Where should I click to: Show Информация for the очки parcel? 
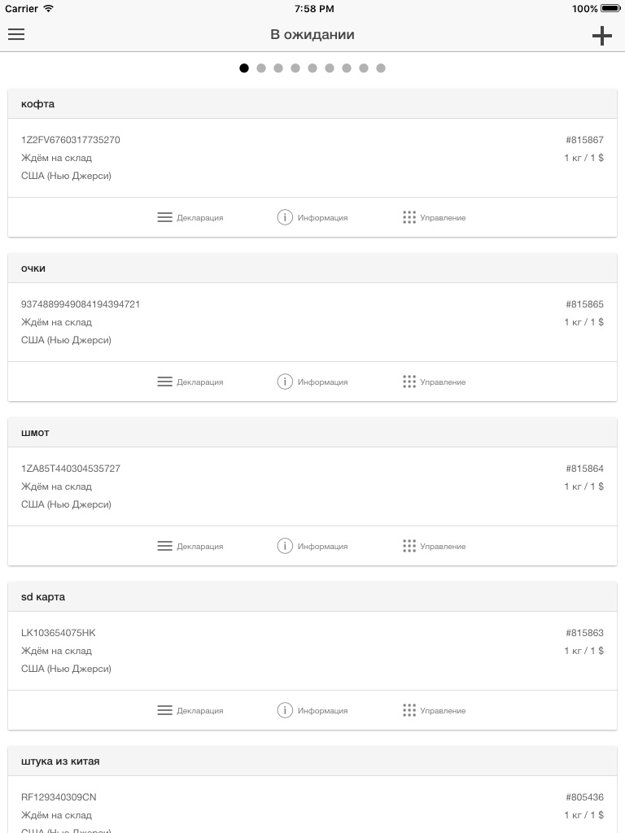tap(312, 382)
